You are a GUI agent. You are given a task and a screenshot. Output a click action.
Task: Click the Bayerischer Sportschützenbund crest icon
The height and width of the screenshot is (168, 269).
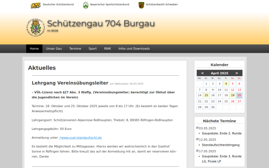[86, 5]
